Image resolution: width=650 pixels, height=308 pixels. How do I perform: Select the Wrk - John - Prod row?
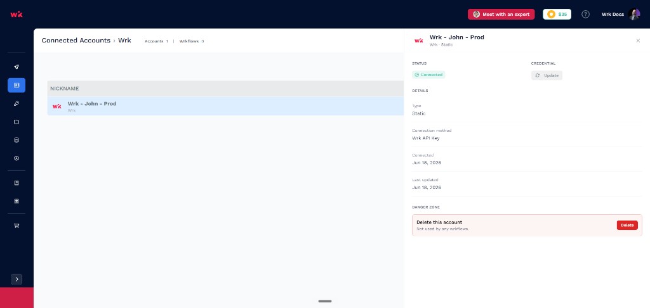point(225,106)
